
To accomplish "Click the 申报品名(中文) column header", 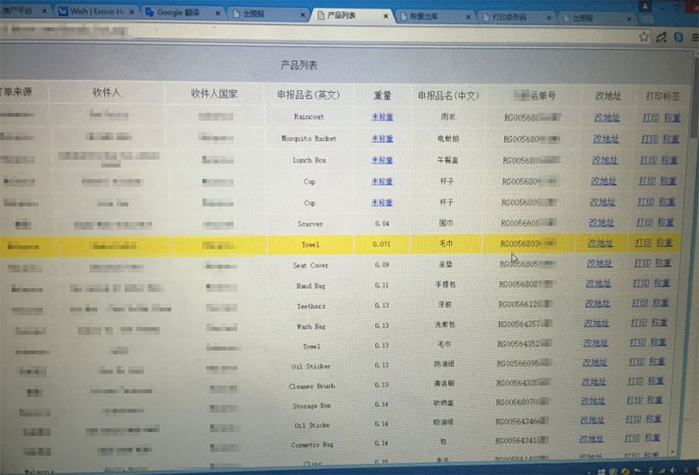I will 448,95.
